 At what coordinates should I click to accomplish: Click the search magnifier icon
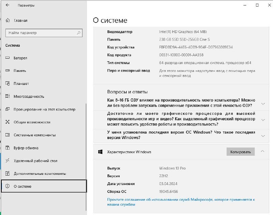[78, 33]
